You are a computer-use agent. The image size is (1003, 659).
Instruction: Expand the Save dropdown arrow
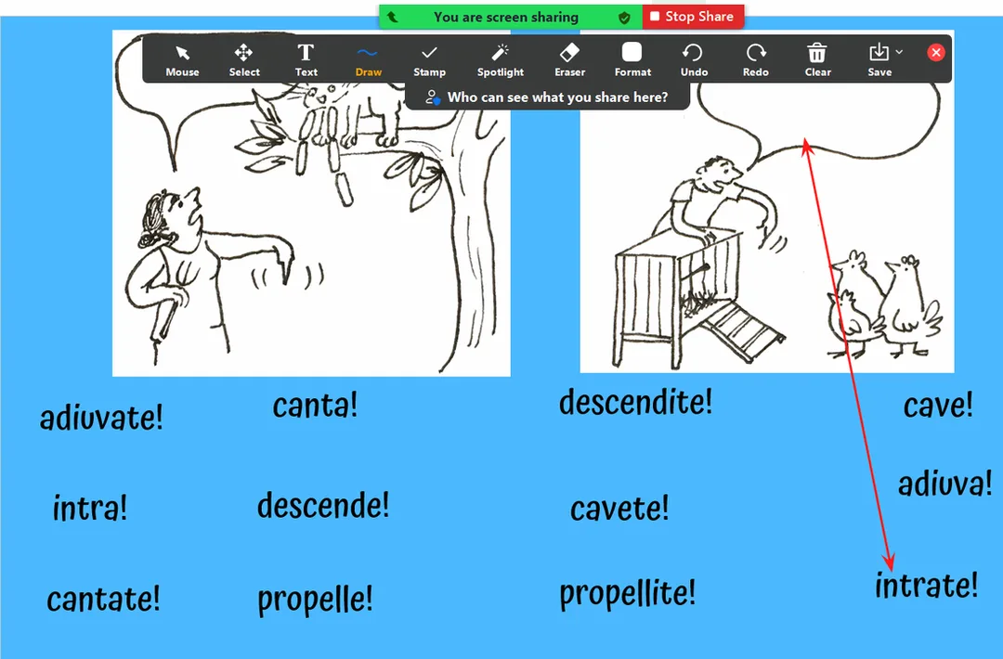pyautogui.click(x=899, y=53)
